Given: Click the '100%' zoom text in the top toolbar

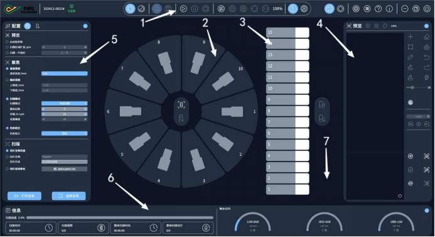Looking at the screenshot, I should [x=277, y=9].
